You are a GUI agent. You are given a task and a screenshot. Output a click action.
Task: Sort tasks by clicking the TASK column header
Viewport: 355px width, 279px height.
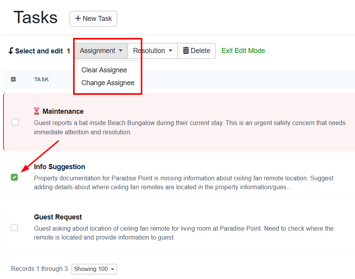click(41, 79)
